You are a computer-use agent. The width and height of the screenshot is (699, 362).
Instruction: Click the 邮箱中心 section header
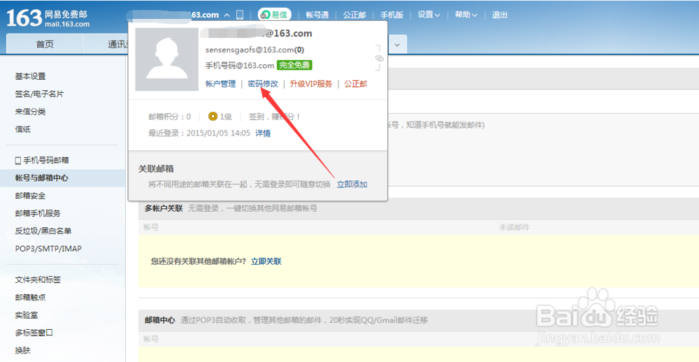[159, 320]
